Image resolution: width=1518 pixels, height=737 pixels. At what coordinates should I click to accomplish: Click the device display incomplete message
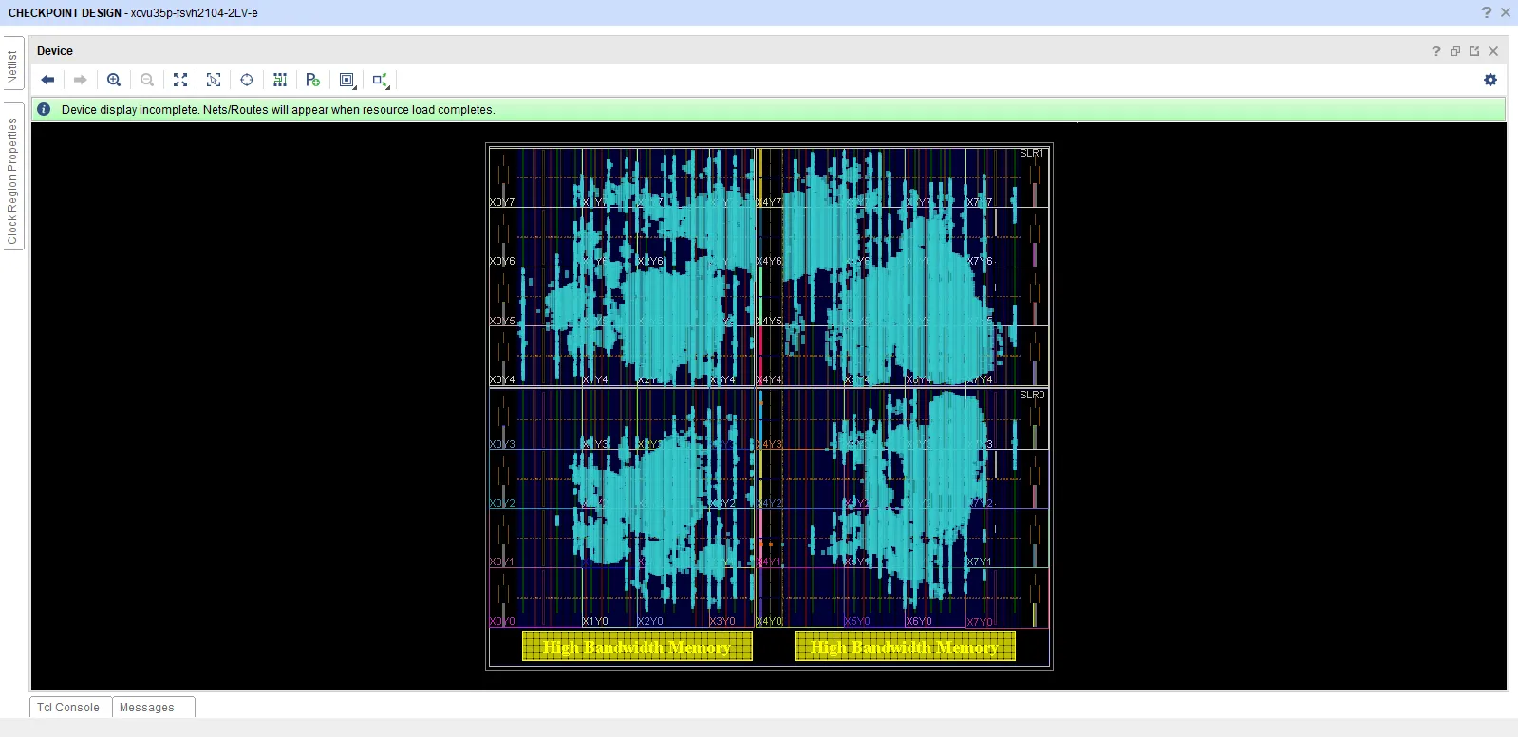pyautogui.click(x=278, y=110)
